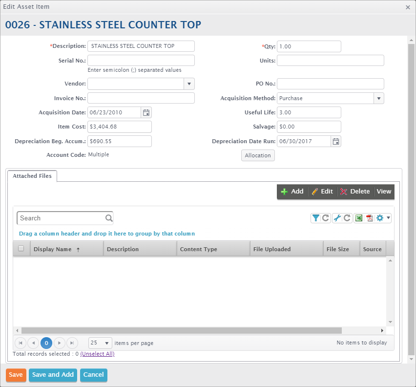
Task: Open the Acquisition Method dropdown
Action: click(x=378, y=98)
